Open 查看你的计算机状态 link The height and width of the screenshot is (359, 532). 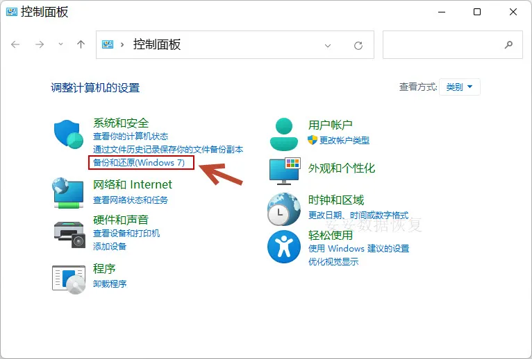click(x=131, y=136)
